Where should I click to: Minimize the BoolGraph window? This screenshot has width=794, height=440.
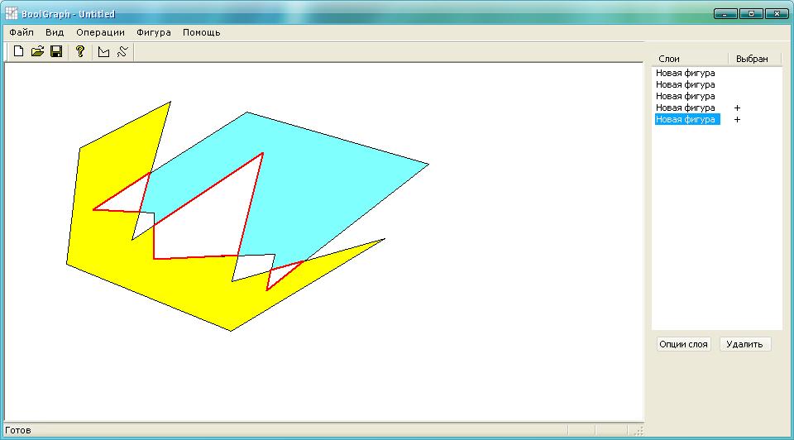click(725, 14)
